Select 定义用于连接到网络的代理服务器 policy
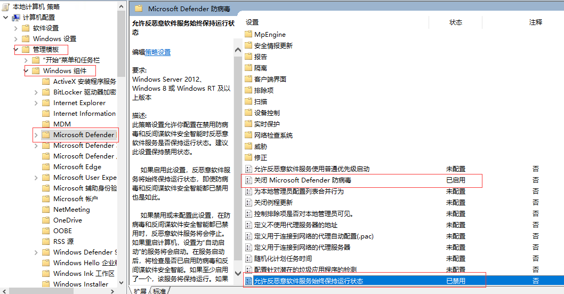This screenshot has width=564, height=294. [x=302, y=247]
